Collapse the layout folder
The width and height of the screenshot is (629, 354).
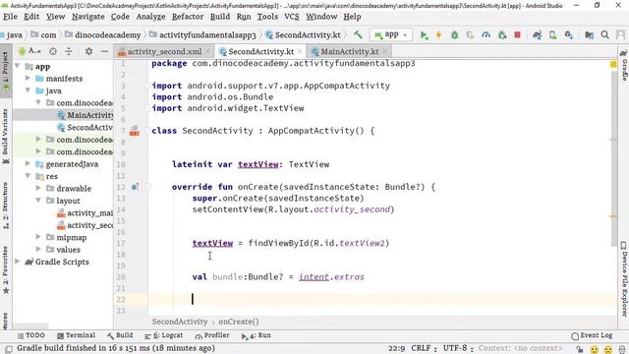click(38, 201)
